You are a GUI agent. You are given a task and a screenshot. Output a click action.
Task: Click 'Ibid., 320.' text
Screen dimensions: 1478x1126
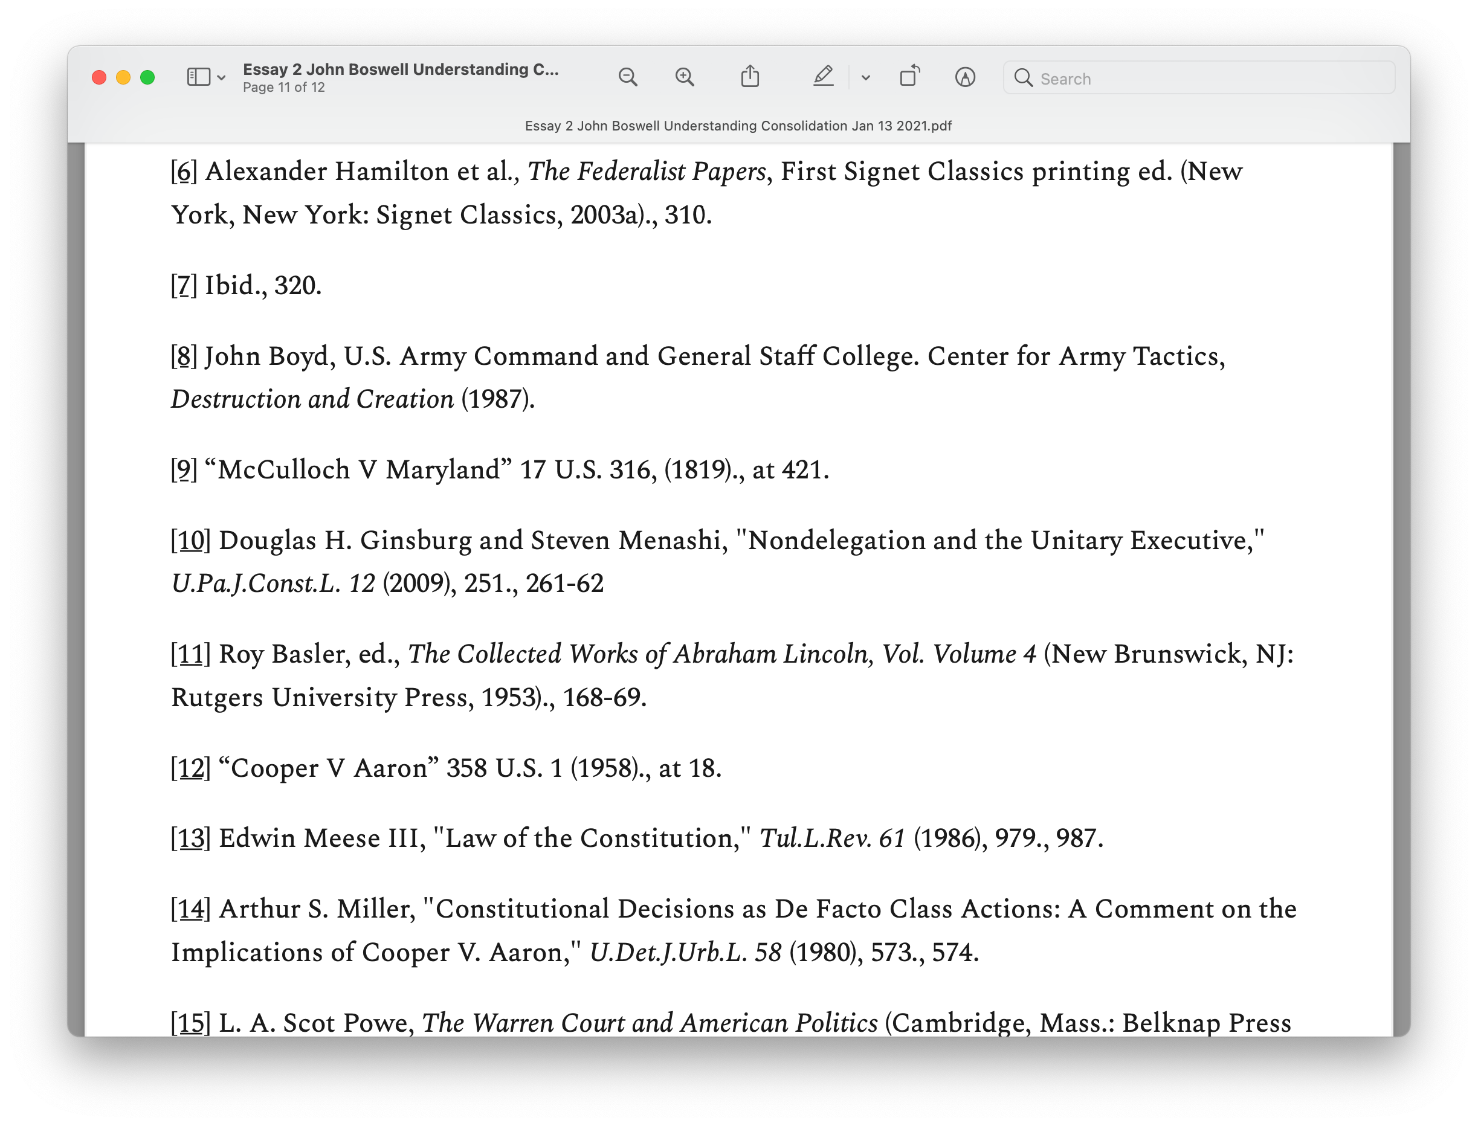tap(263, 286)
